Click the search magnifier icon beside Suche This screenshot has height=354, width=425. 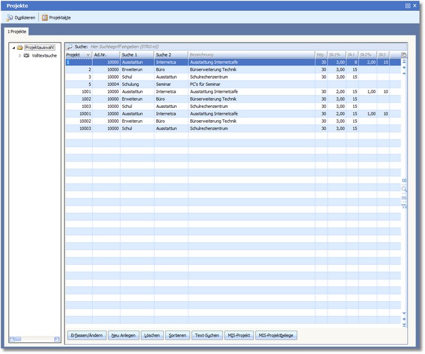(x=70, y=47)
